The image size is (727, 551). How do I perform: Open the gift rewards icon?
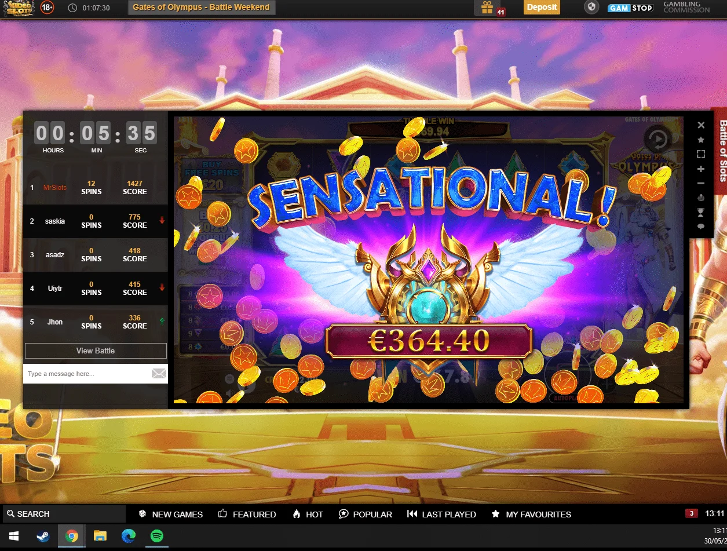pyautogui.click(x=487, y=8)
